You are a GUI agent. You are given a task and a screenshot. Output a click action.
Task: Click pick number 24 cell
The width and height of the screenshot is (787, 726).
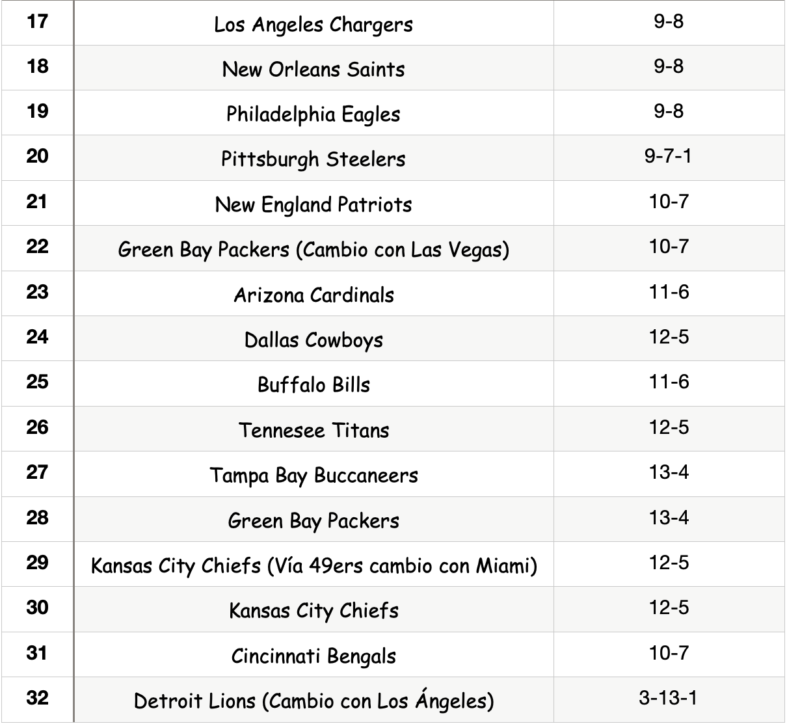click(38, 337)
